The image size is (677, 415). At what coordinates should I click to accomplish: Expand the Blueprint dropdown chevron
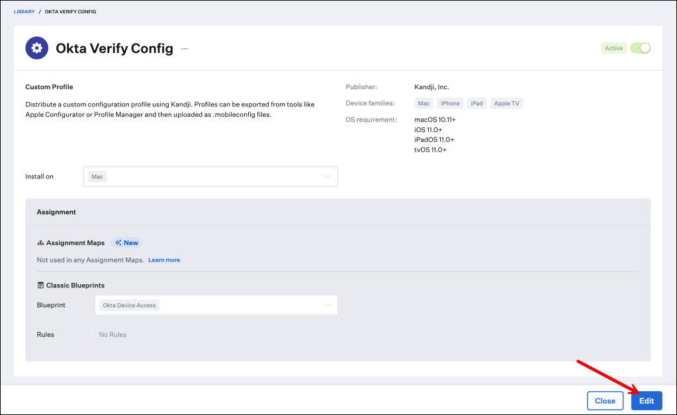pyautogui.click(x=327, y=305)
